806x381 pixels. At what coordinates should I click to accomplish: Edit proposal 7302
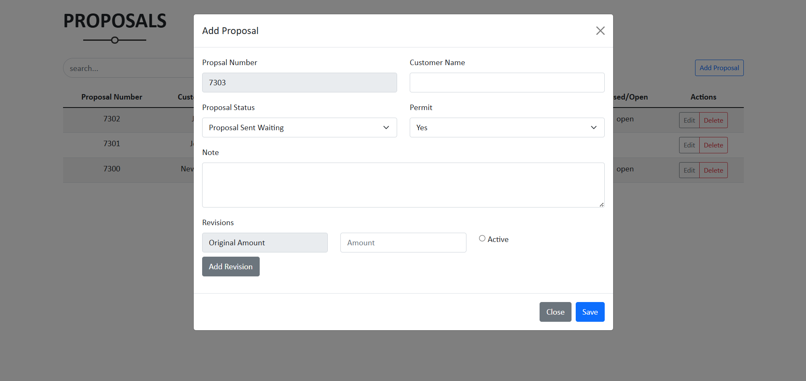[689, 121]
